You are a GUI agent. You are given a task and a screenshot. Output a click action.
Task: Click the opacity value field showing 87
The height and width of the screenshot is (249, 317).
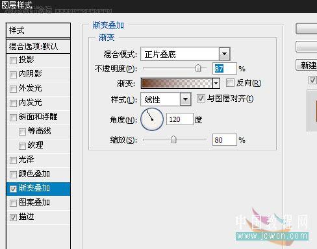[225, 69]
